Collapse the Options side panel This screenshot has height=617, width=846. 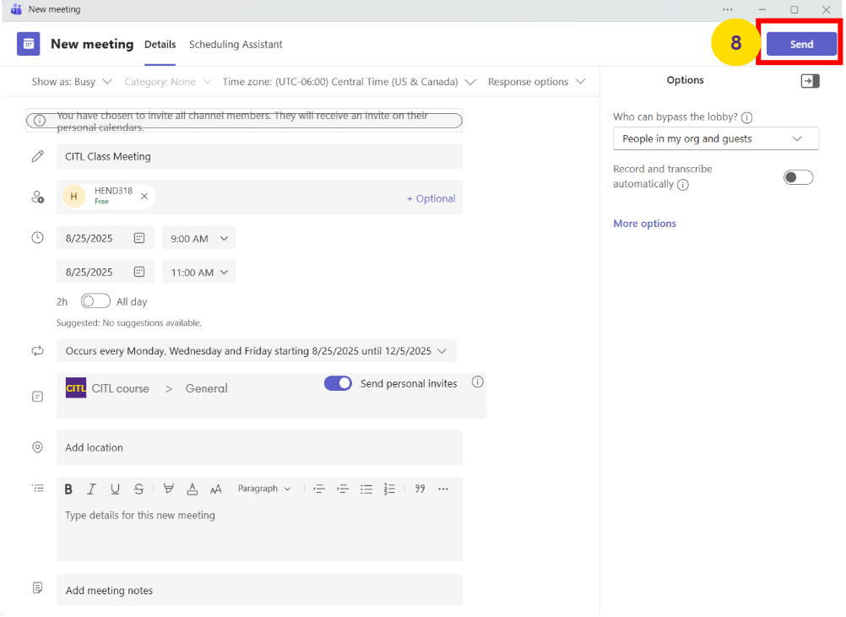(810, 81)
